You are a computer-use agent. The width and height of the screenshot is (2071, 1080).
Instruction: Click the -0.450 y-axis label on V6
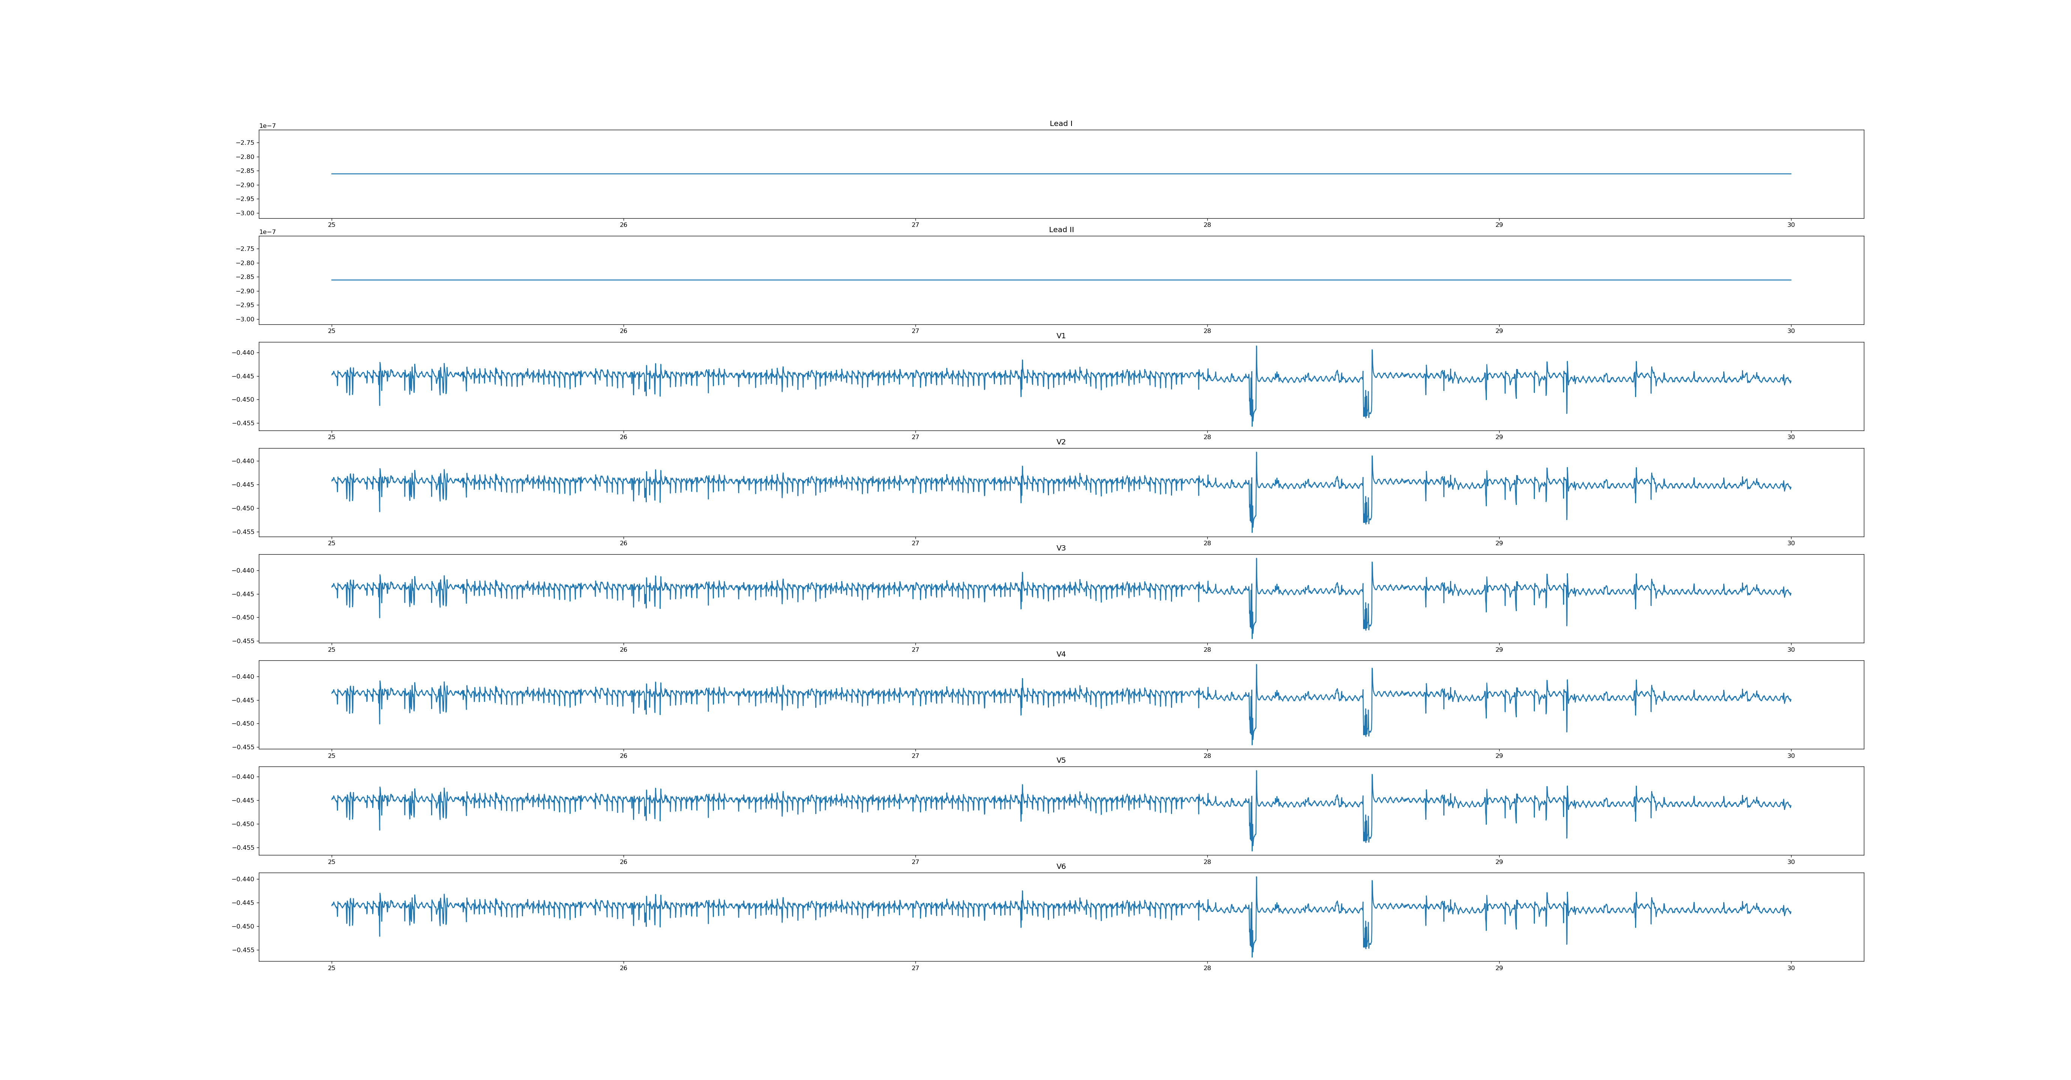pyautogui.click(x=243, y=927)
